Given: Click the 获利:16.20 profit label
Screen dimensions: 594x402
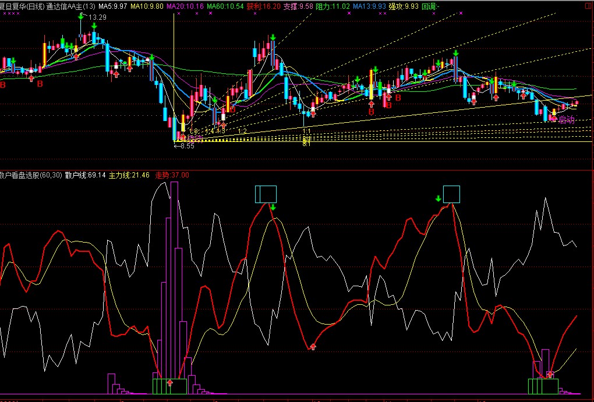Looking at the screenshot, I should coord(263,6).
